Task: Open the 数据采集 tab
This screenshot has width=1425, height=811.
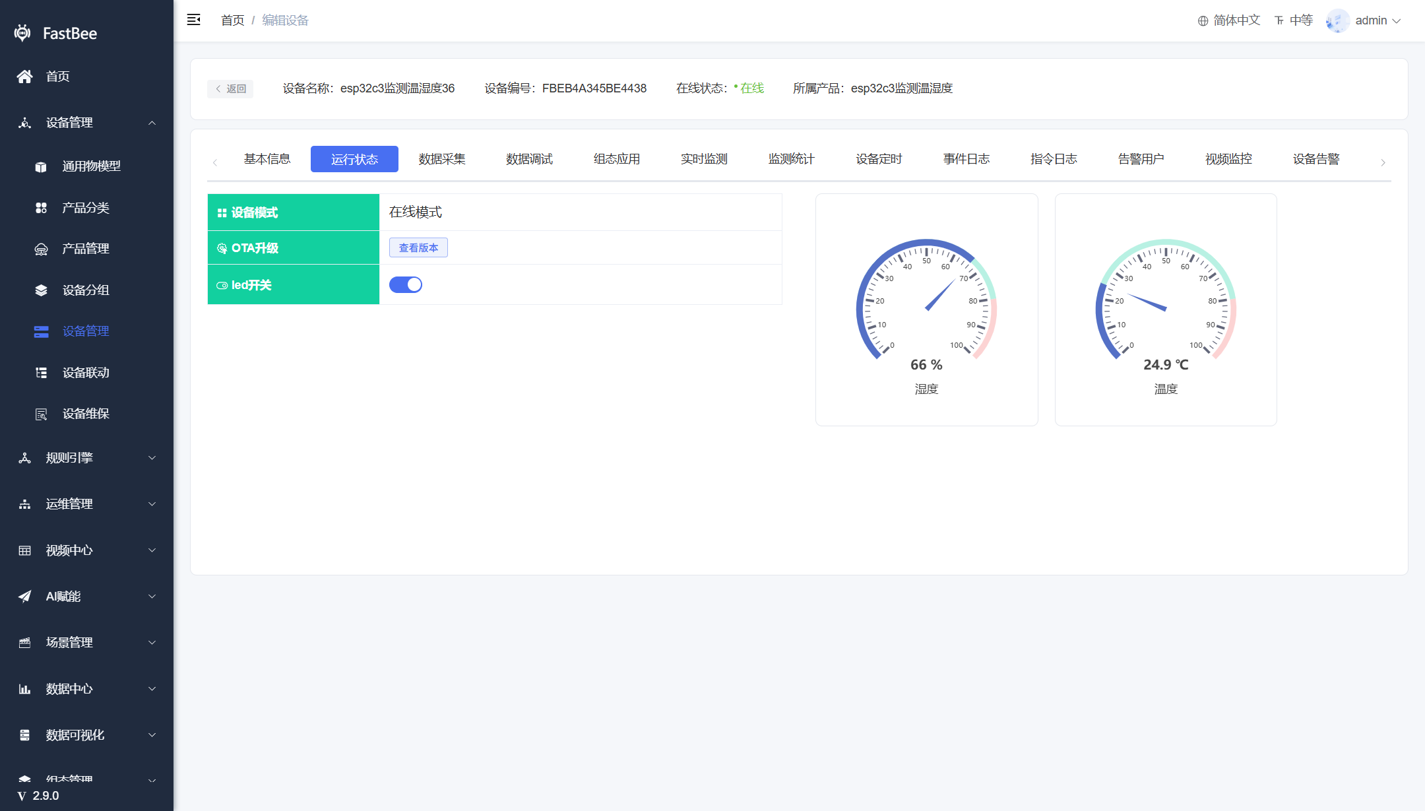Action: pyautogui.click(x=442, y=159)
